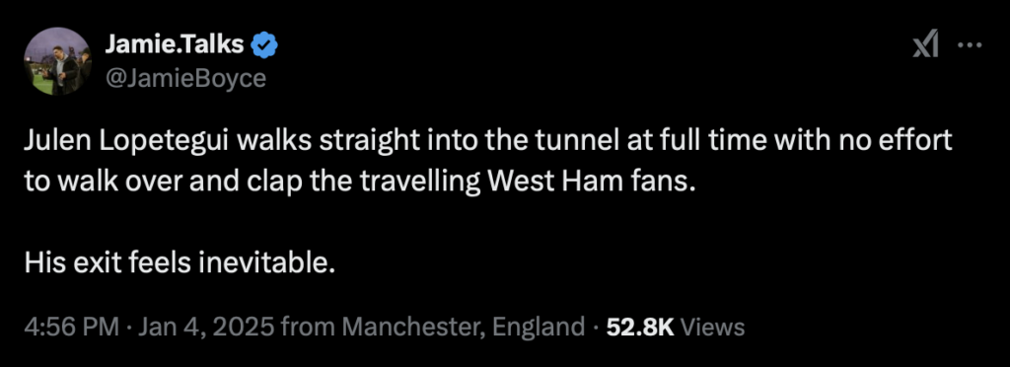Click the blue verified checkmark badge

pyautogui.click(x=263, y=44)
